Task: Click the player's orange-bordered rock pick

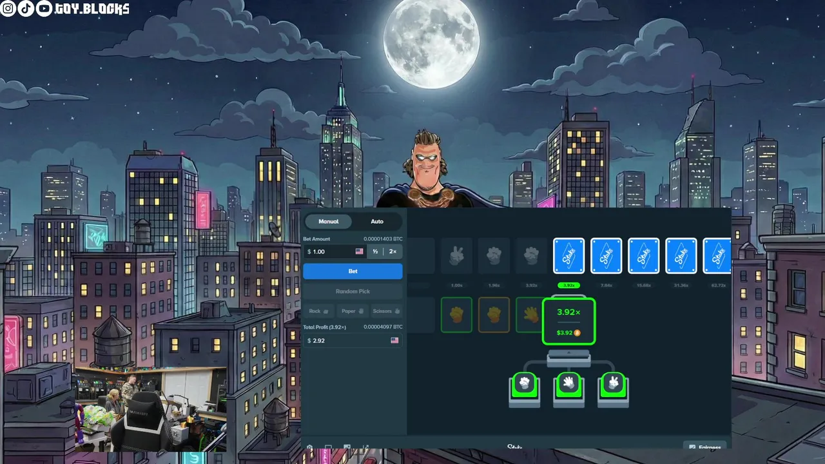Action: pyautogui.click(x=494, y=314)
